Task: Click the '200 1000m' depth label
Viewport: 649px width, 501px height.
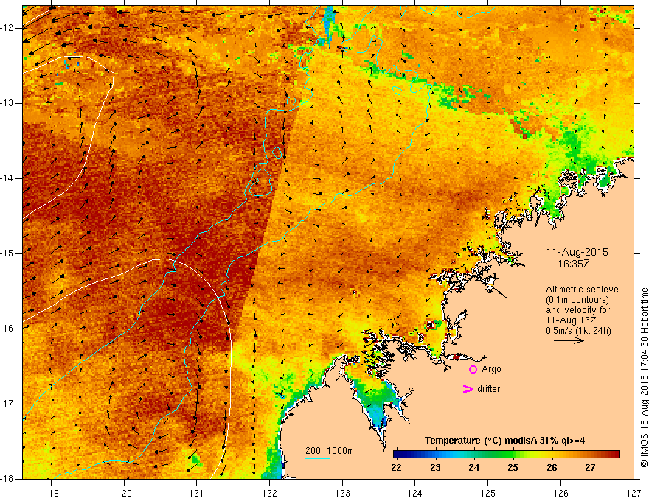Action: pyautogui.click(x=330, y=451)
